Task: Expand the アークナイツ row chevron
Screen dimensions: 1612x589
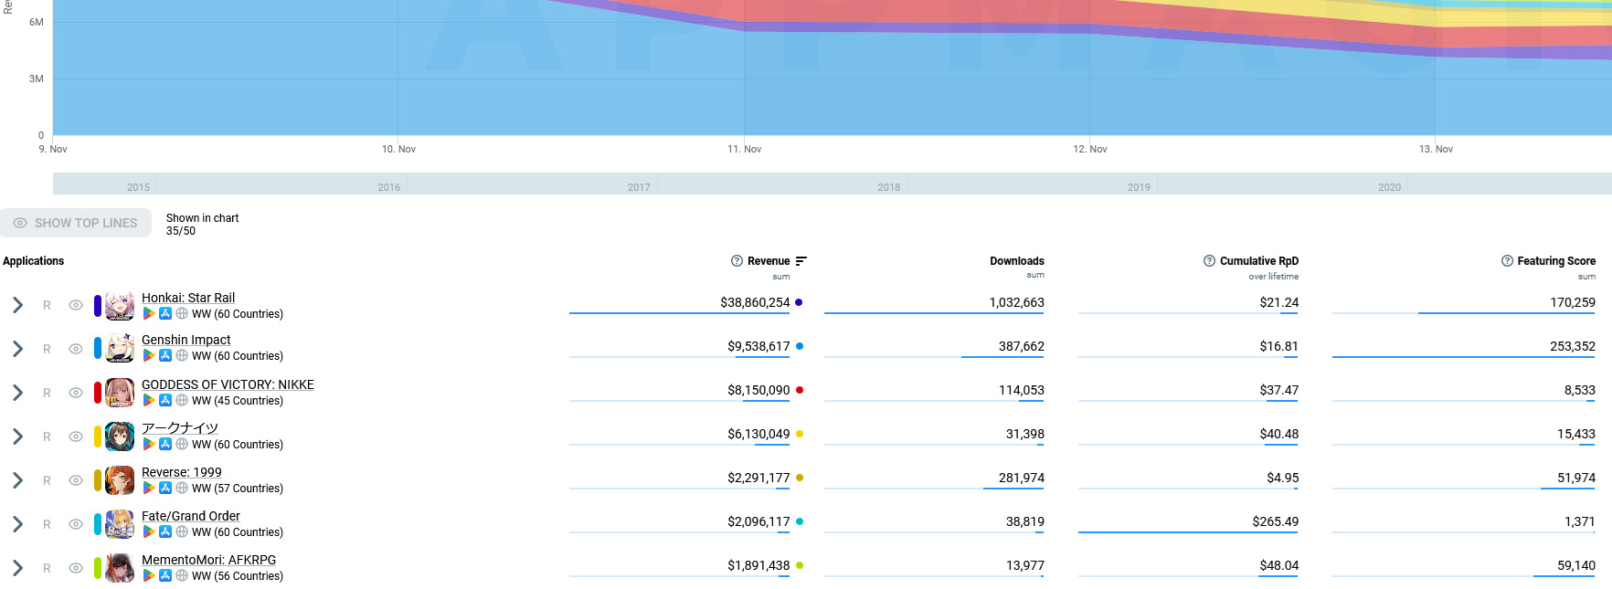Action: (17, 436)
